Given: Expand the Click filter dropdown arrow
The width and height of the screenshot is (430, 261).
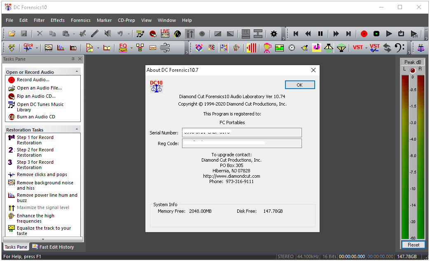Looking at the screenshot, I should click(37, 48).
